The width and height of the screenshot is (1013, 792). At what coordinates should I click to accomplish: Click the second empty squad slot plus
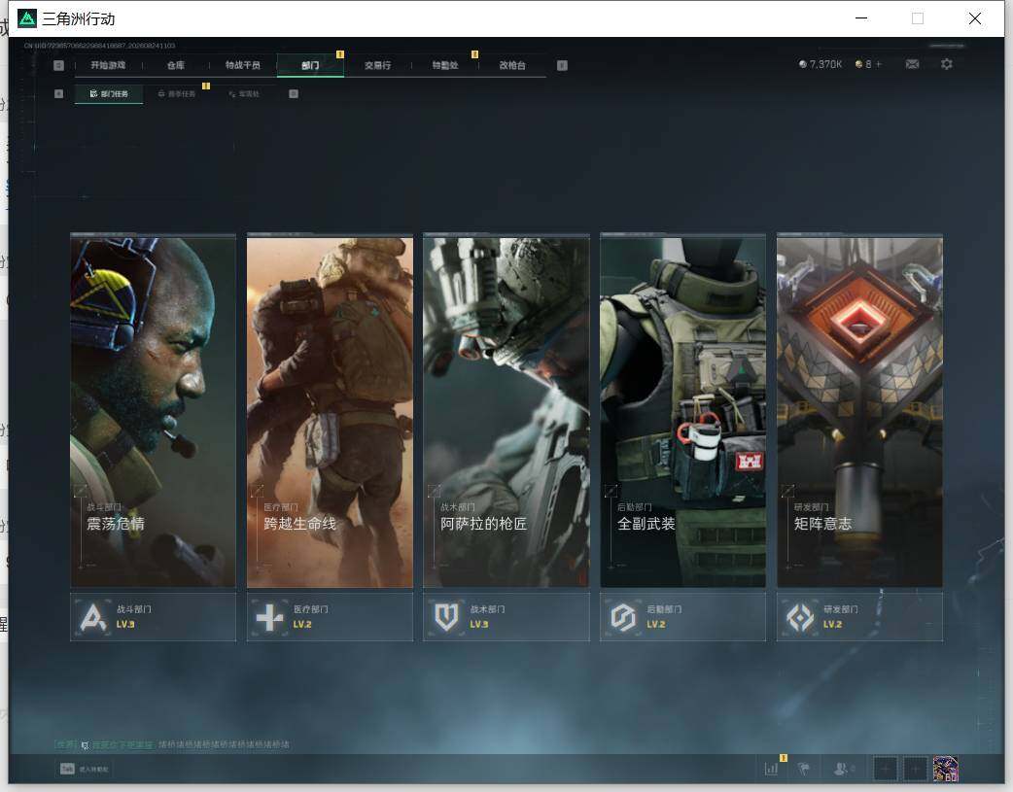pos(915,769)
